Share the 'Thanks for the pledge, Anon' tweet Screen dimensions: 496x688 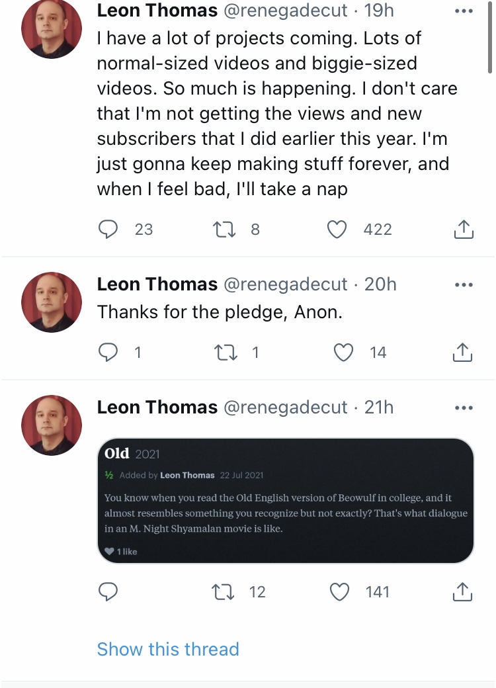pyautogui.click(x=463, y=352)
